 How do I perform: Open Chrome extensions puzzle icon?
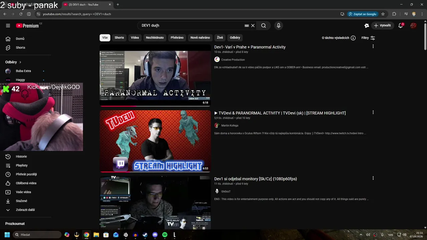tap(394, 14)
